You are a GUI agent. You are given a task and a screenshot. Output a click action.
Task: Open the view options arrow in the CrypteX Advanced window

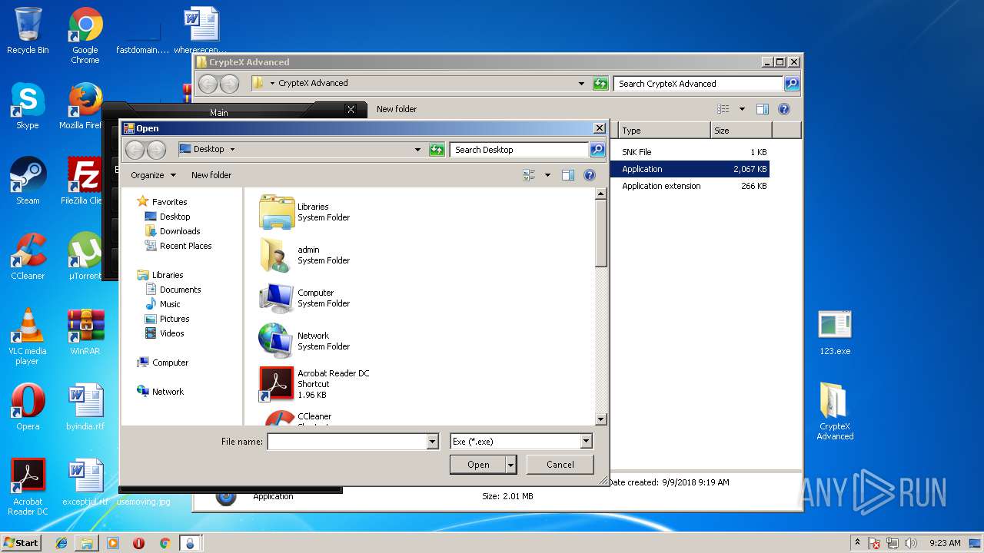coord(742,109)
